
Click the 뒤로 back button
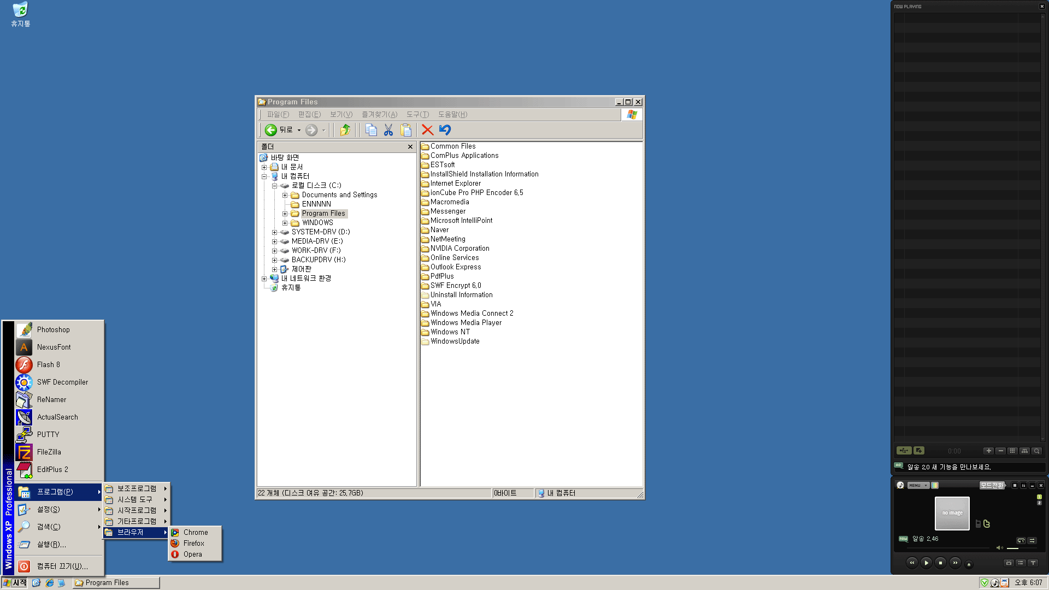pos(279,130)
